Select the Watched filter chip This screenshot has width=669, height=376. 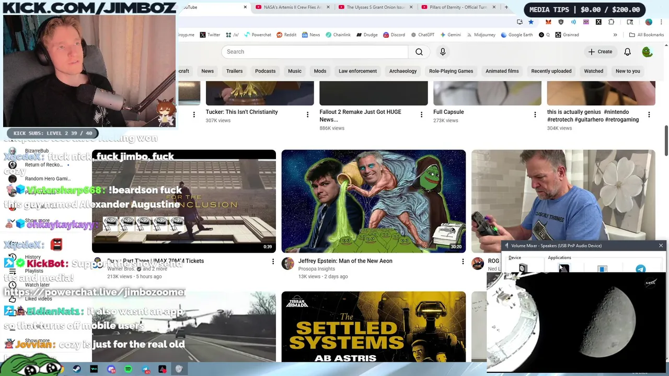tap(593, 71)
